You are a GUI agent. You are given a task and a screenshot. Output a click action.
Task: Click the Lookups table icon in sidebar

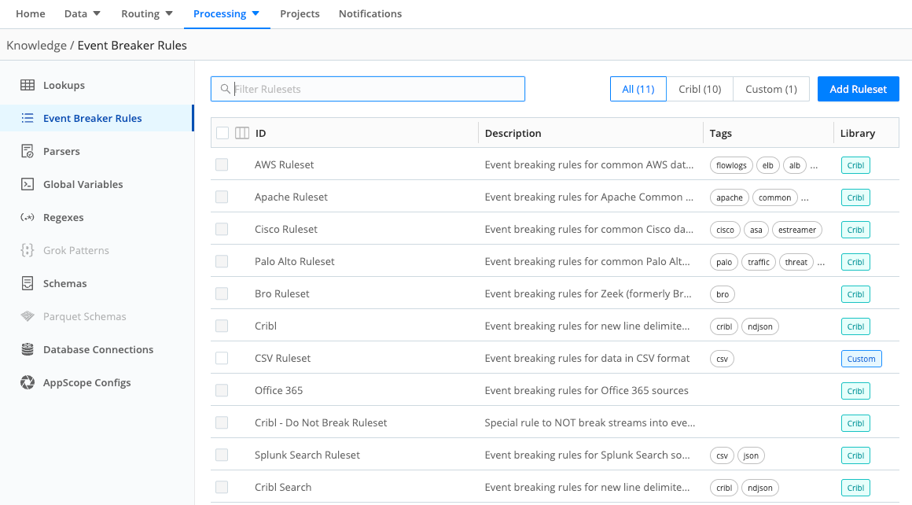[x=28, y=85]
